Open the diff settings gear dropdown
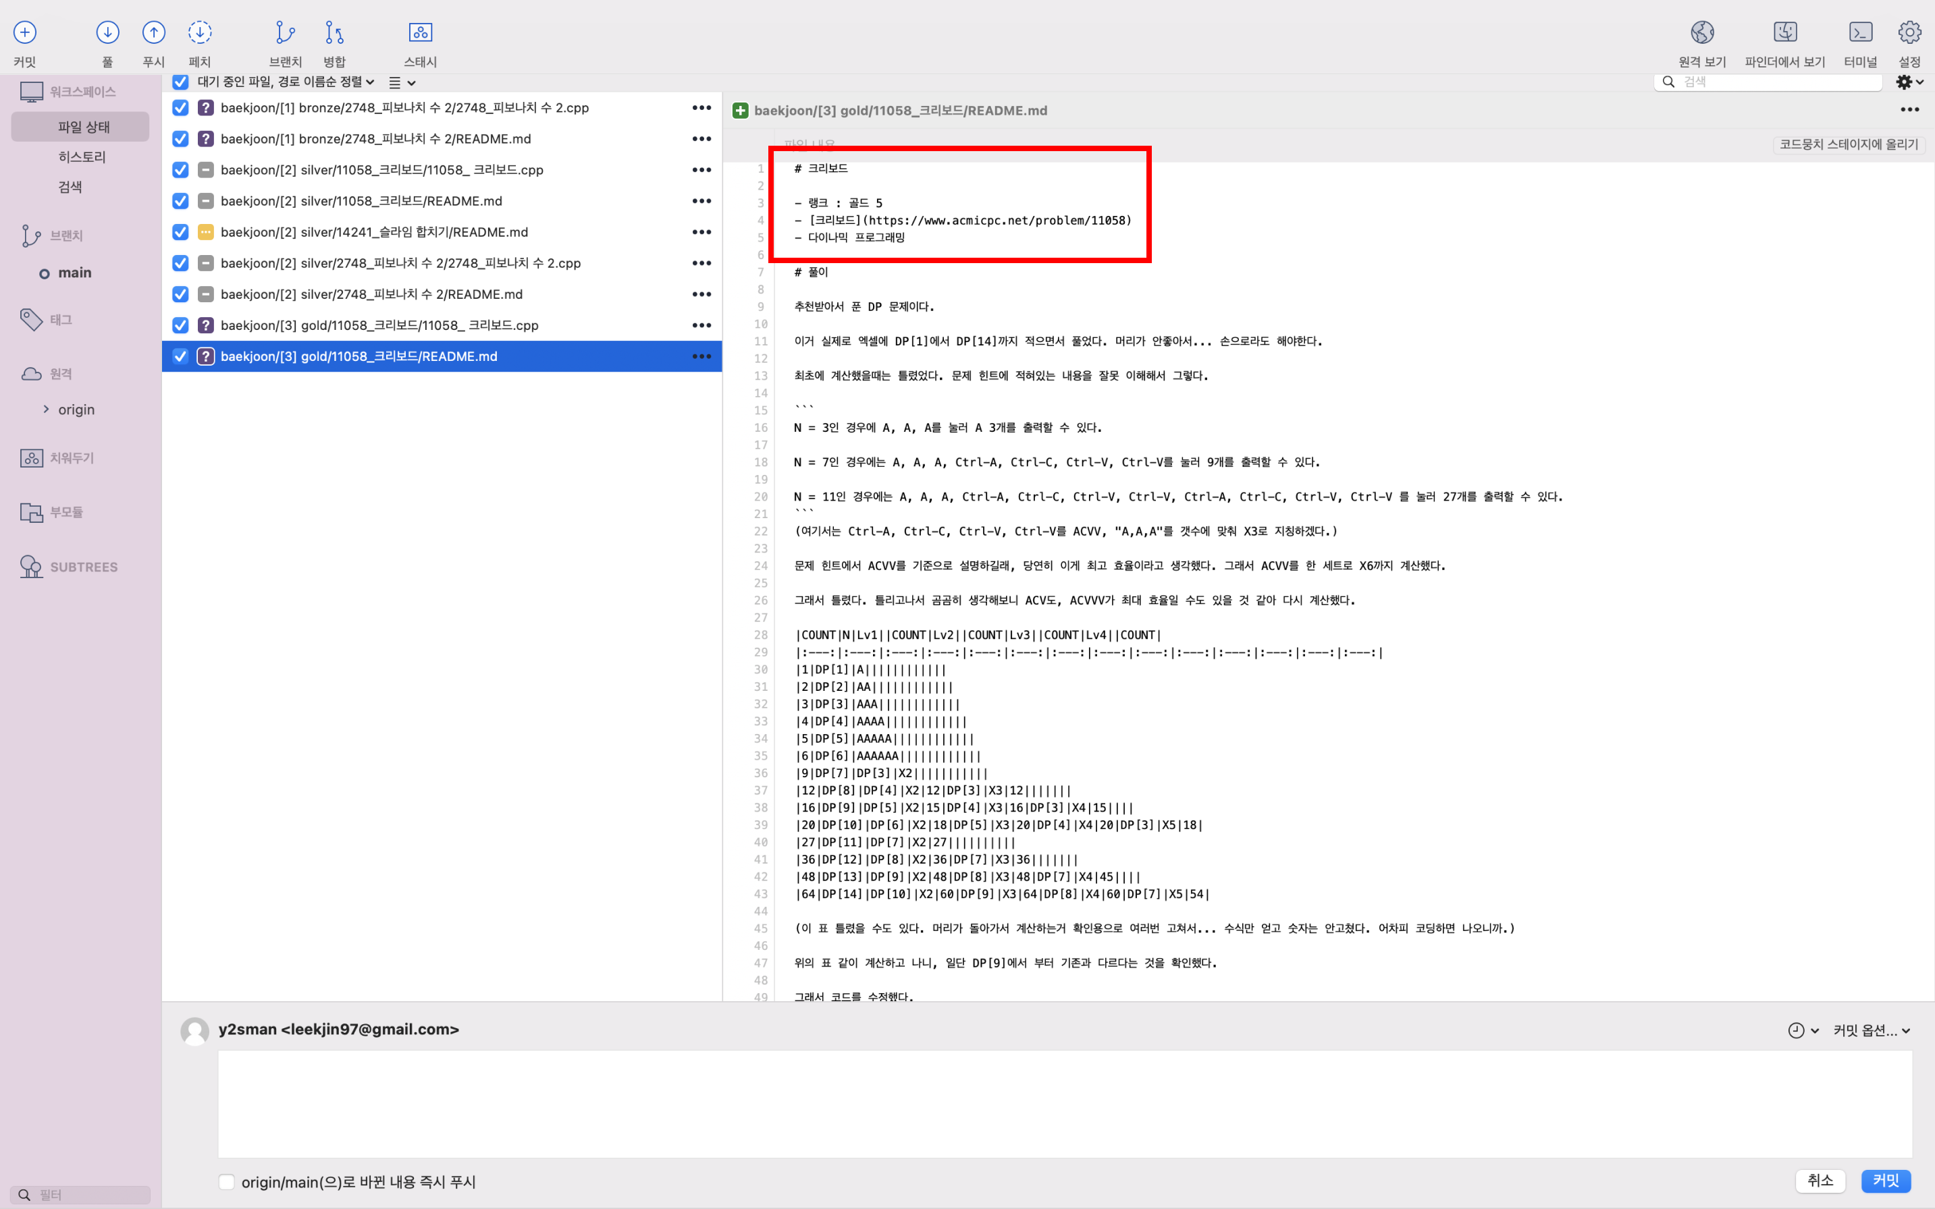 click(1909, 82)
